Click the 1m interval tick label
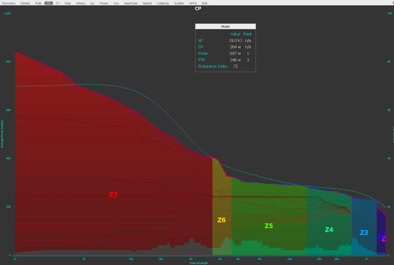Viewport: 394px width, 265px height. tap(191, 259)
